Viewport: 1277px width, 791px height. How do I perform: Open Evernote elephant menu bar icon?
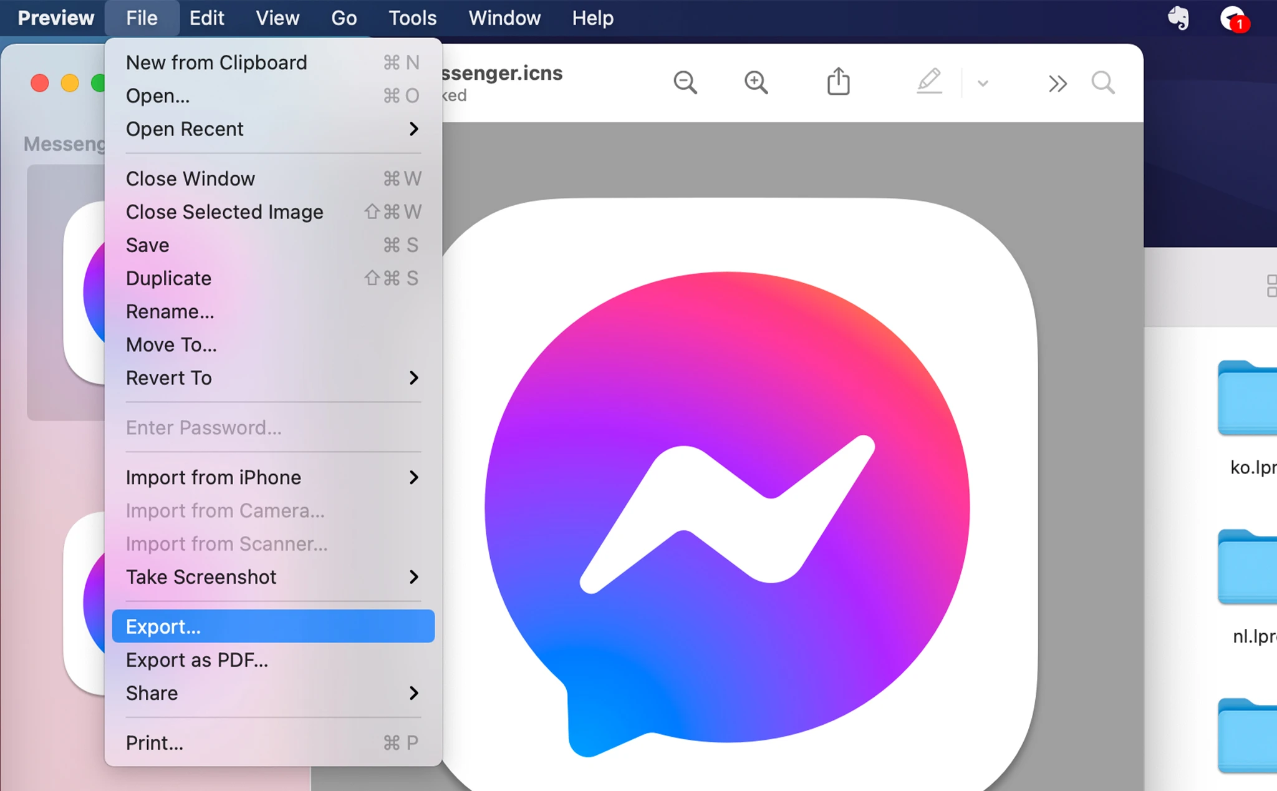(1178, 18)
